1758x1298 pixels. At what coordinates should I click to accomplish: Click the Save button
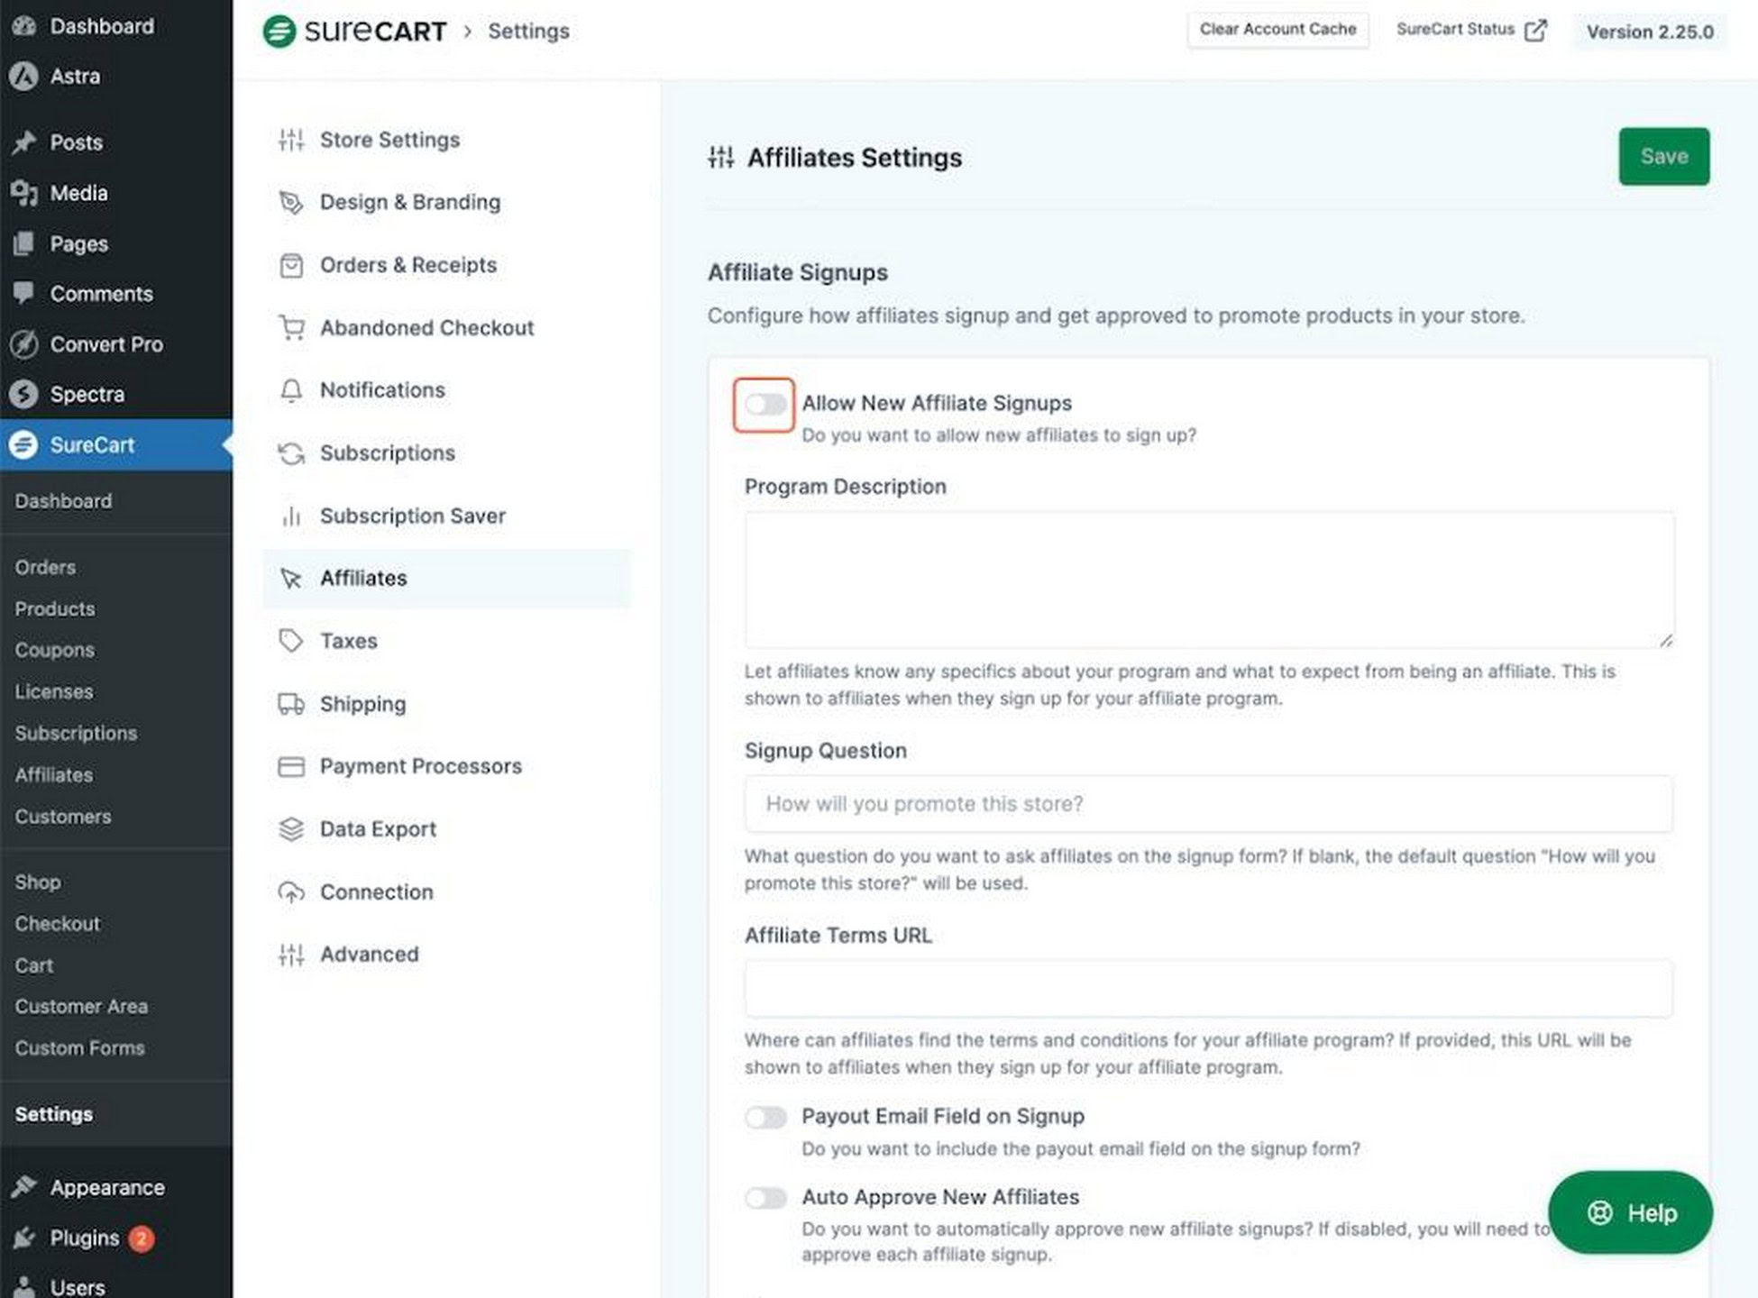click(1664, 156)
